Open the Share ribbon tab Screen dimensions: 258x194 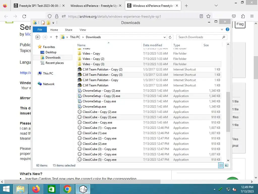(69, 30)
